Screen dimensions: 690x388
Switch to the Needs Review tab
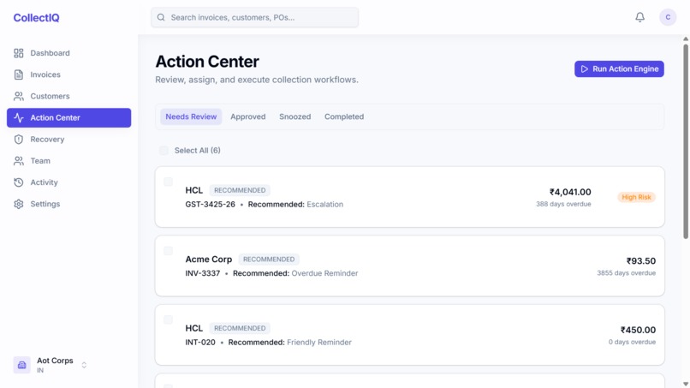pos(191,116)
